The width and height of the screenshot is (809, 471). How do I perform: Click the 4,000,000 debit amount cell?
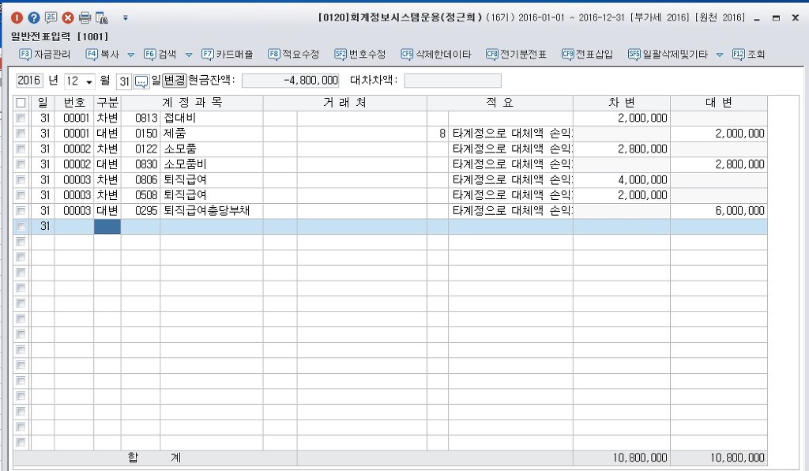(x=622, y=180)
